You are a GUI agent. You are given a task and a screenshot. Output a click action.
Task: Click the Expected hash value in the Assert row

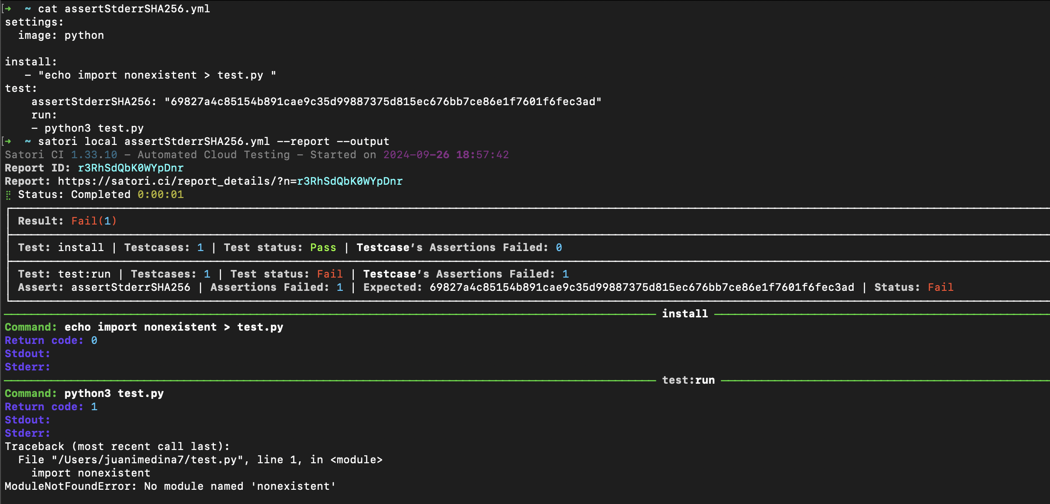pos(642,288)
